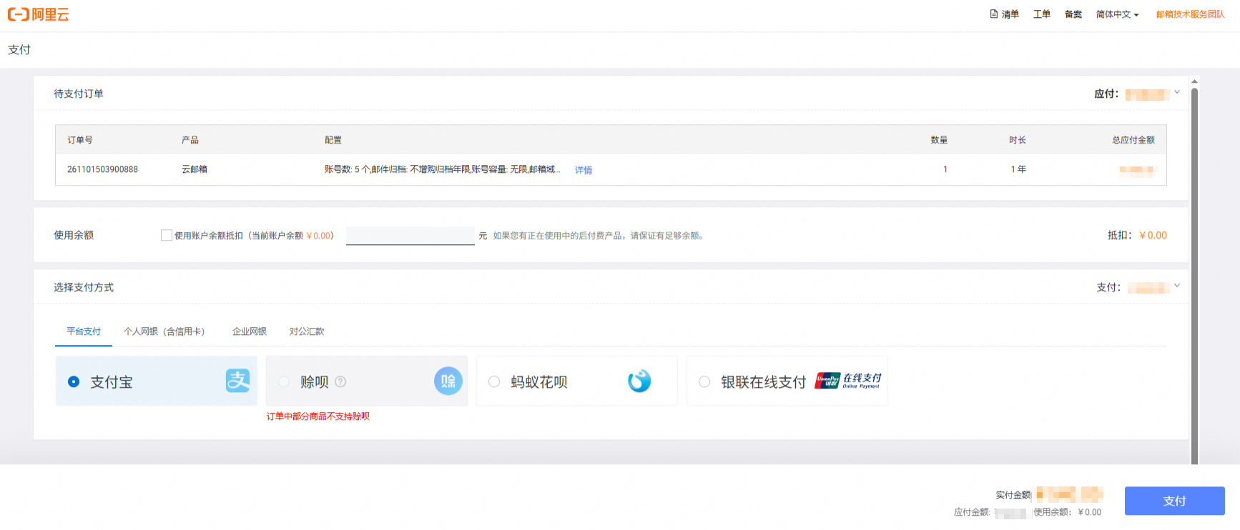Image resolution: width=1240 pixels, height=530 pixels.
Task: Click the red 订单中部分商品不支持赊呗 notice
Action: pyautogui.click(x=318, y=416)
